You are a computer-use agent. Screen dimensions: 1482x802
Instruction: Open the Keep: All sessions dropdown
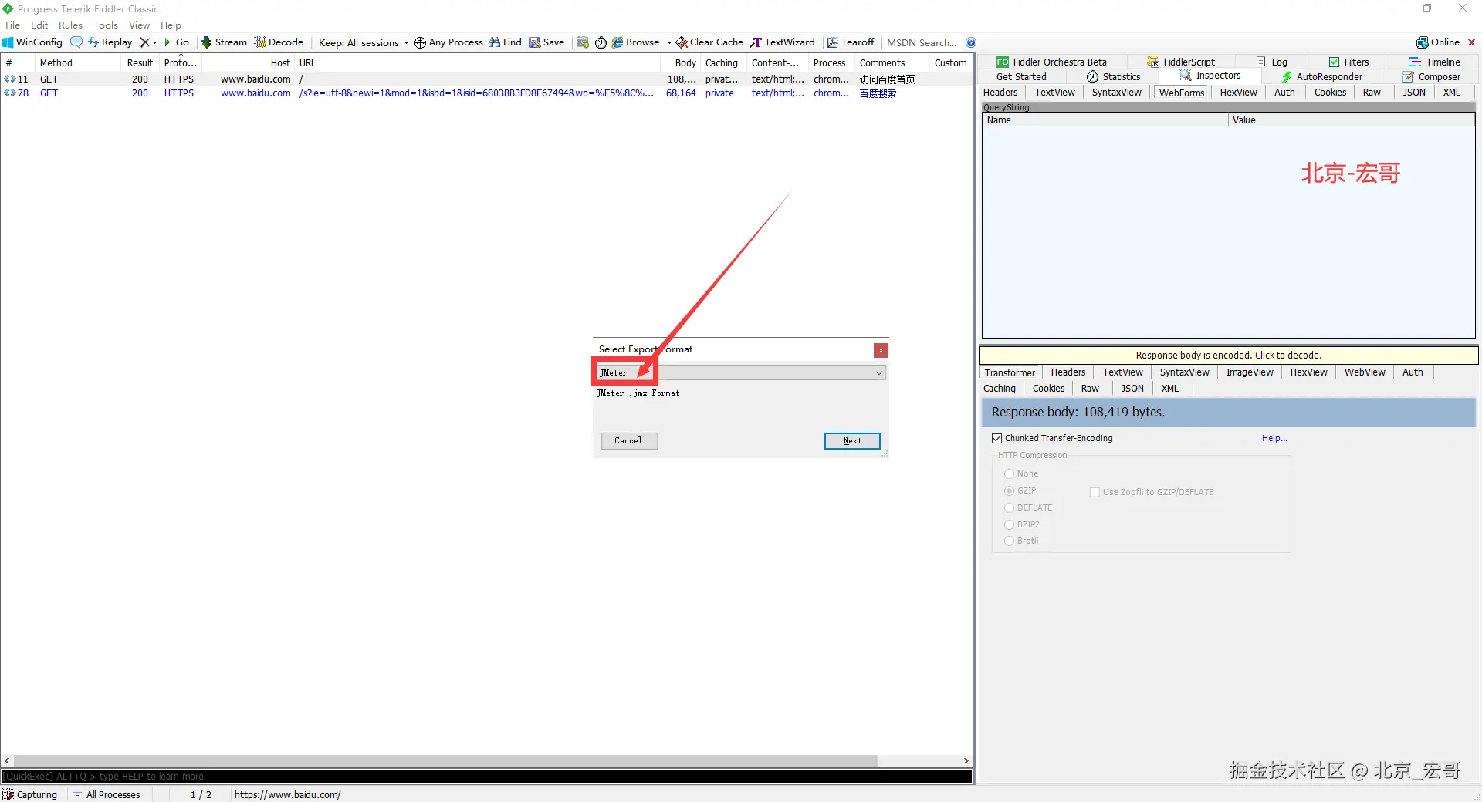coord(364,42)
